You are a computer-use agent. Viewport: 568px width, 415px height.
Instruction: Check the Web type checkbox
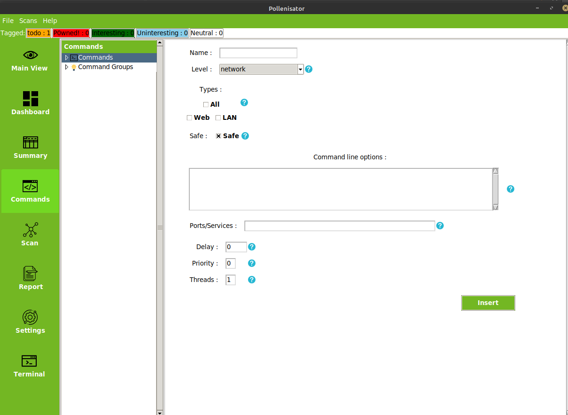[189, 118]
